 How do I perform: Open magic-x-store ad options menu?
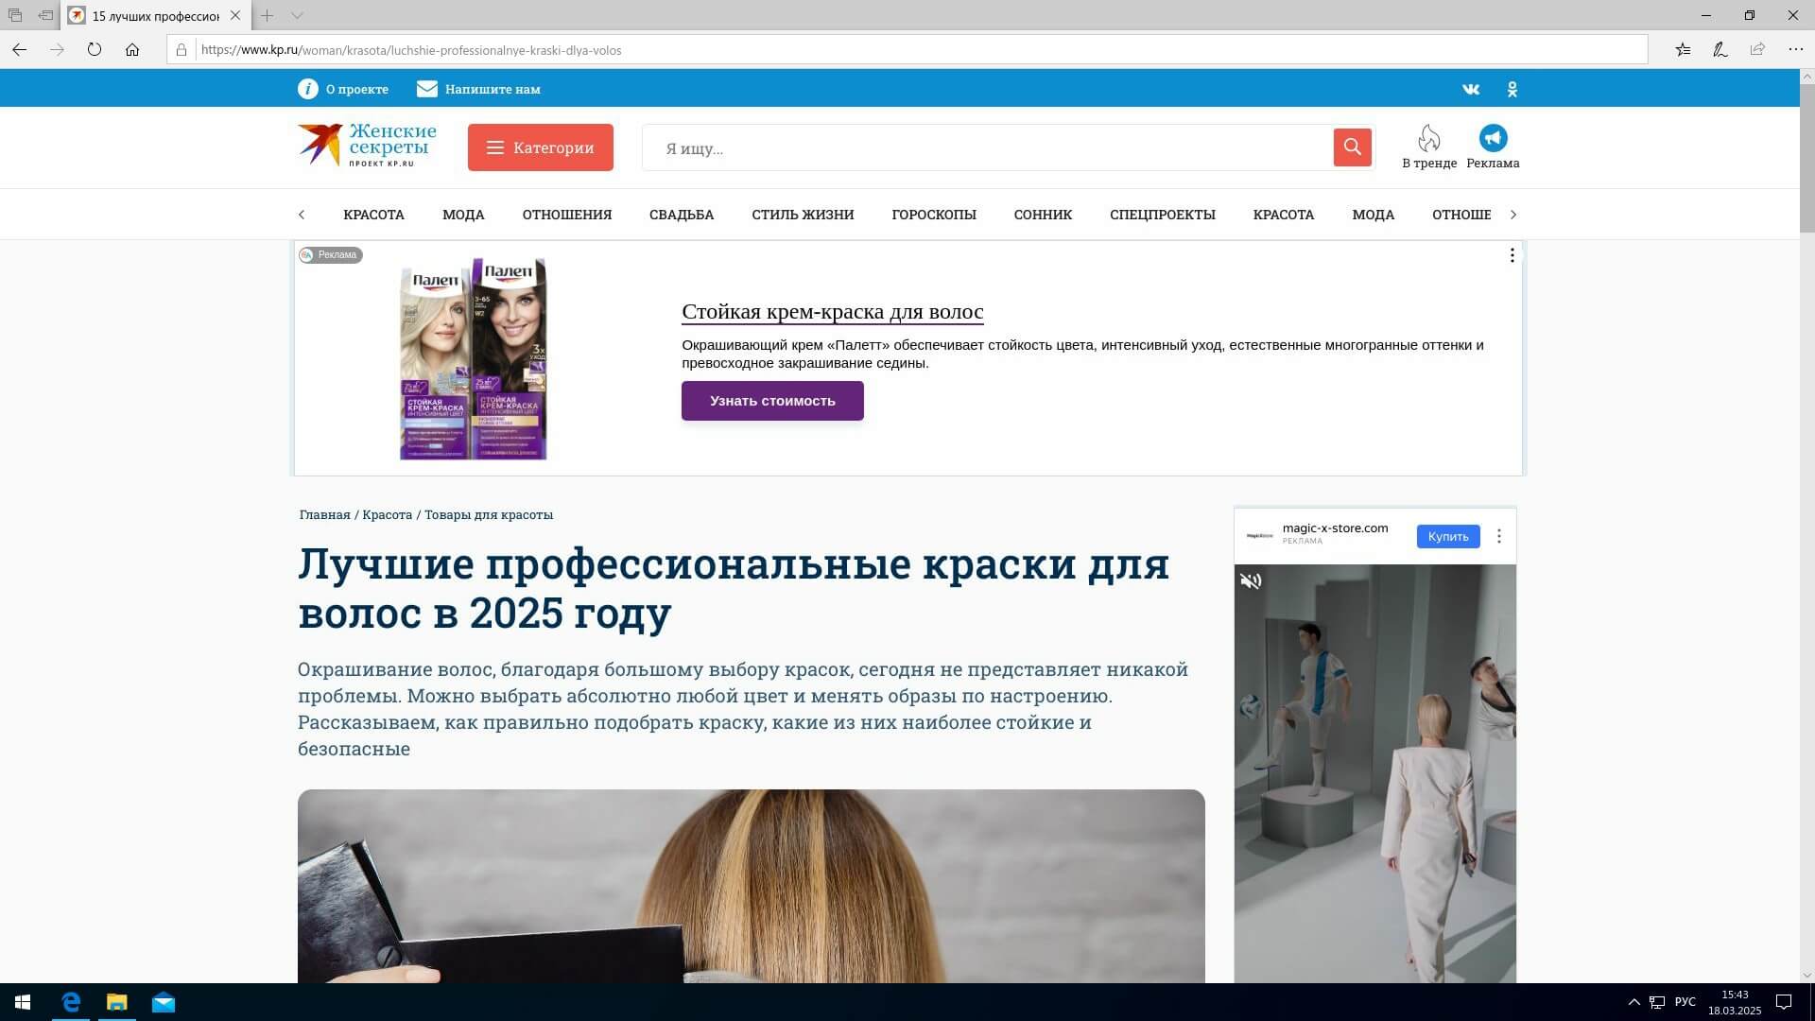coord(1498,536)
